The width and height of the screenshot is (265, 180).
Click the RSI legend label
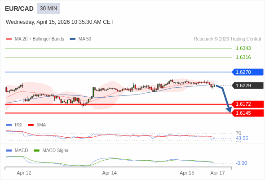click(x=18, y=125)
